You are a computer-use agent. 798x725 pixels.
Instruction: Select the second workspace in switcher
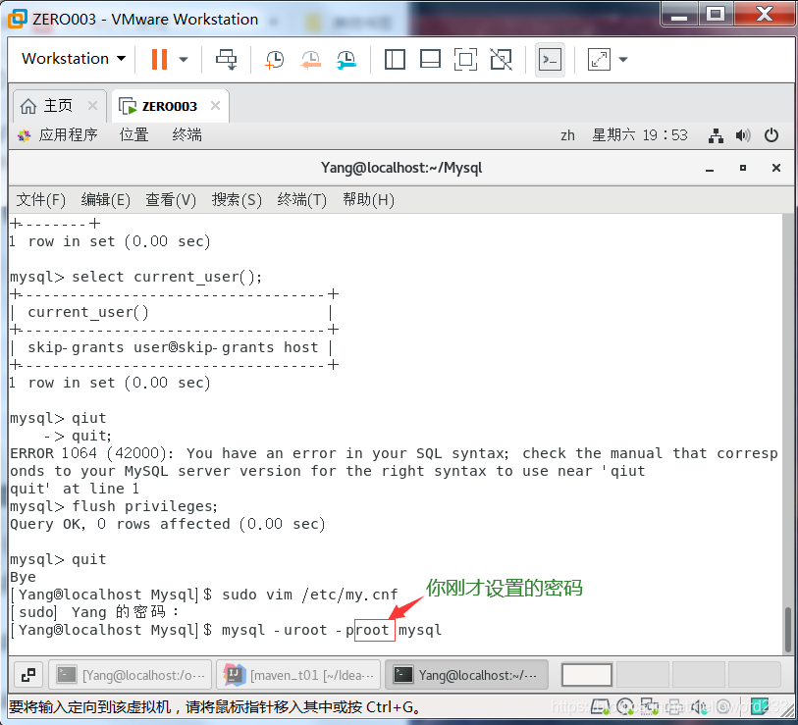(x=643, y=675)
